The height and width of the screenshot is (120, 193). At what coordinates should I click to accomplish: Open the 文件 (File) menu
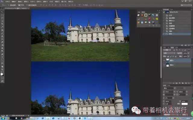8,1
